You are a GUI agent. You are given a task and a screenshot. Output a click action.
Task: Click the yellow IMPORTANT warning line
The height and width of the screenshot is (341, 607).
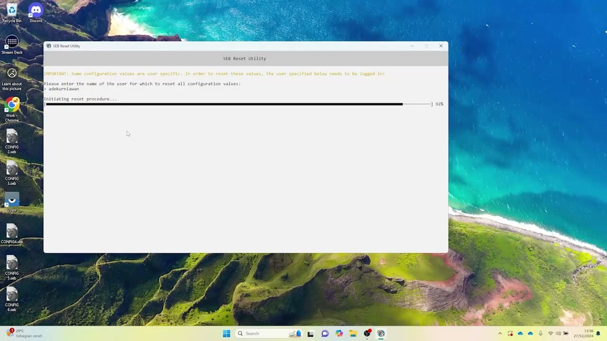tap(214, 74)
